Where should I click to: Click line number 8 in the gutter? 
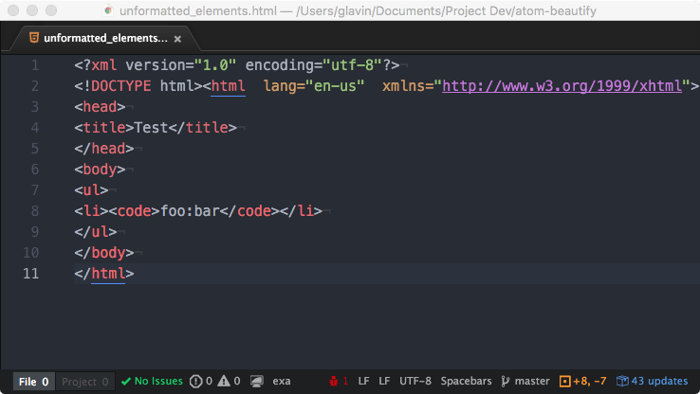click(x=35, y=211)
